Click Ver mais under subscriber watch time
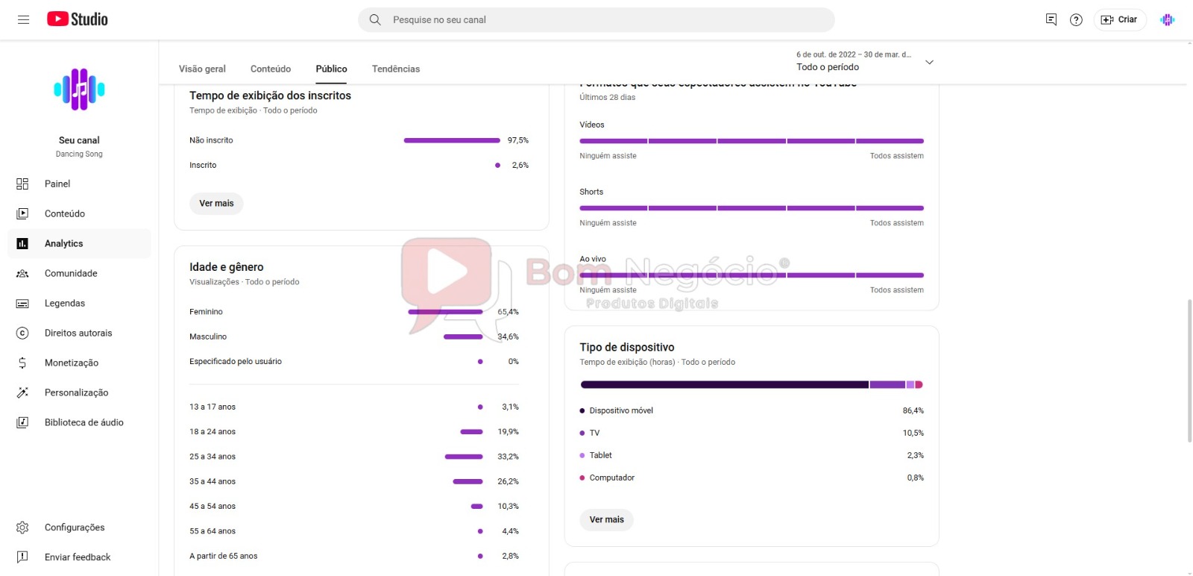 coord(216,203)
